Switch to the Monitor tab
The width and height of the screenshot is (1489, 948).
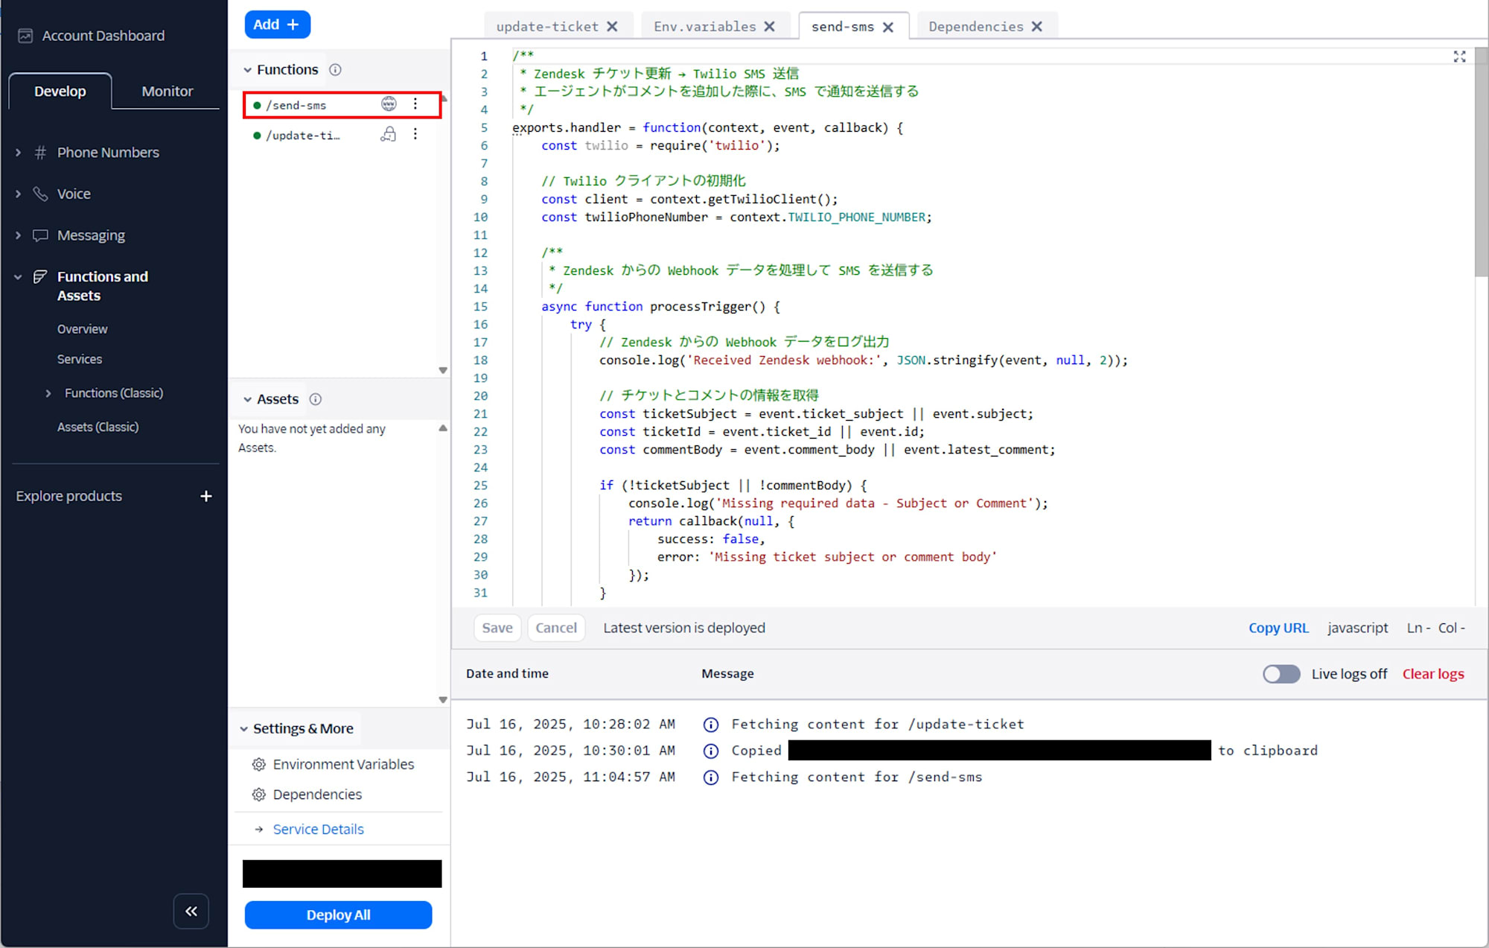(x=167, y=91)
